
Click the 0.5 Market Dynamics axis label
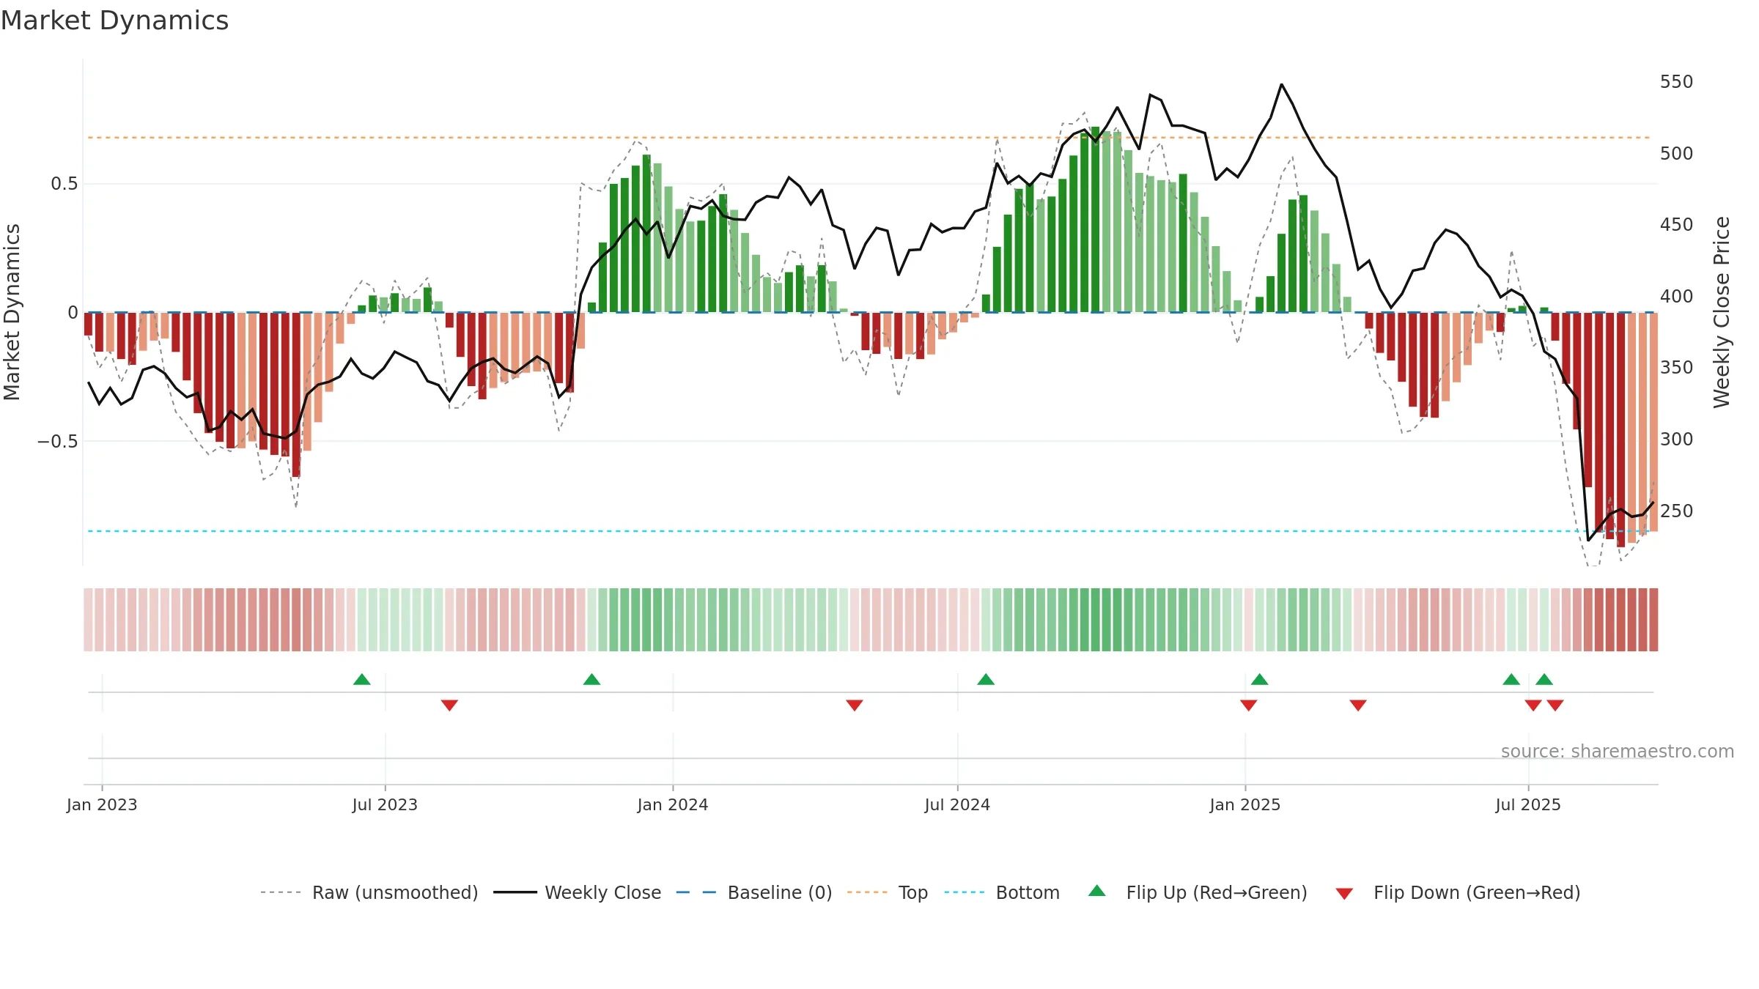pyautogui.click(x=64, y=184)
